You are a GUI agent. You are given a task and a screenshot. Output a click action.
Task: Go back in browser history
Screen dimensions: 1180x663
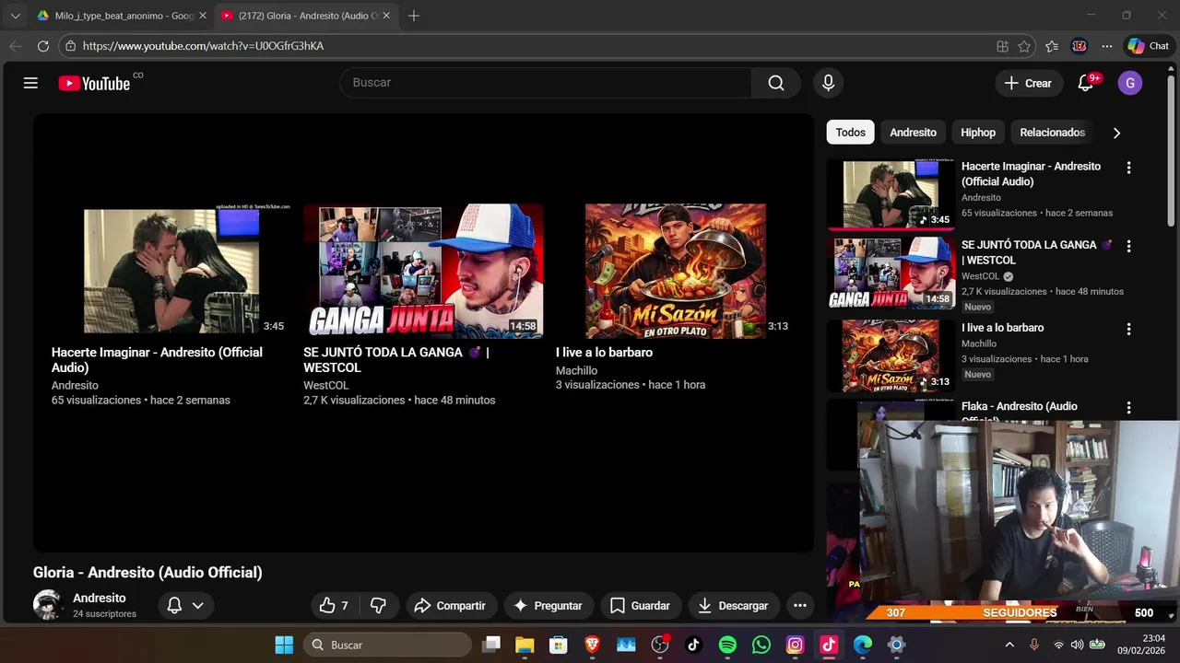(16, 46)
